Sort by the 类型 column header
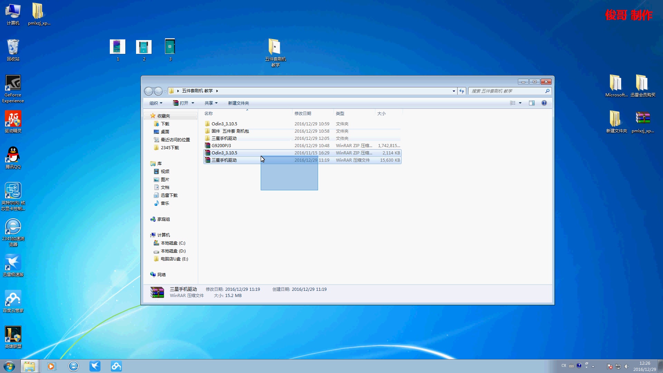 tap(354, 113)
